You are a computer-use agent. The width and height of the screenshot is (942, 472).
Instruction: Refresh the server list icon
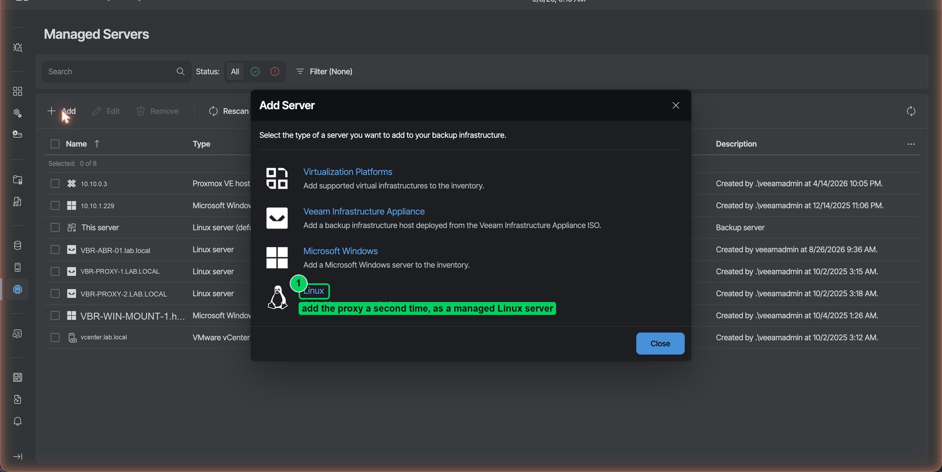point(911,111)
